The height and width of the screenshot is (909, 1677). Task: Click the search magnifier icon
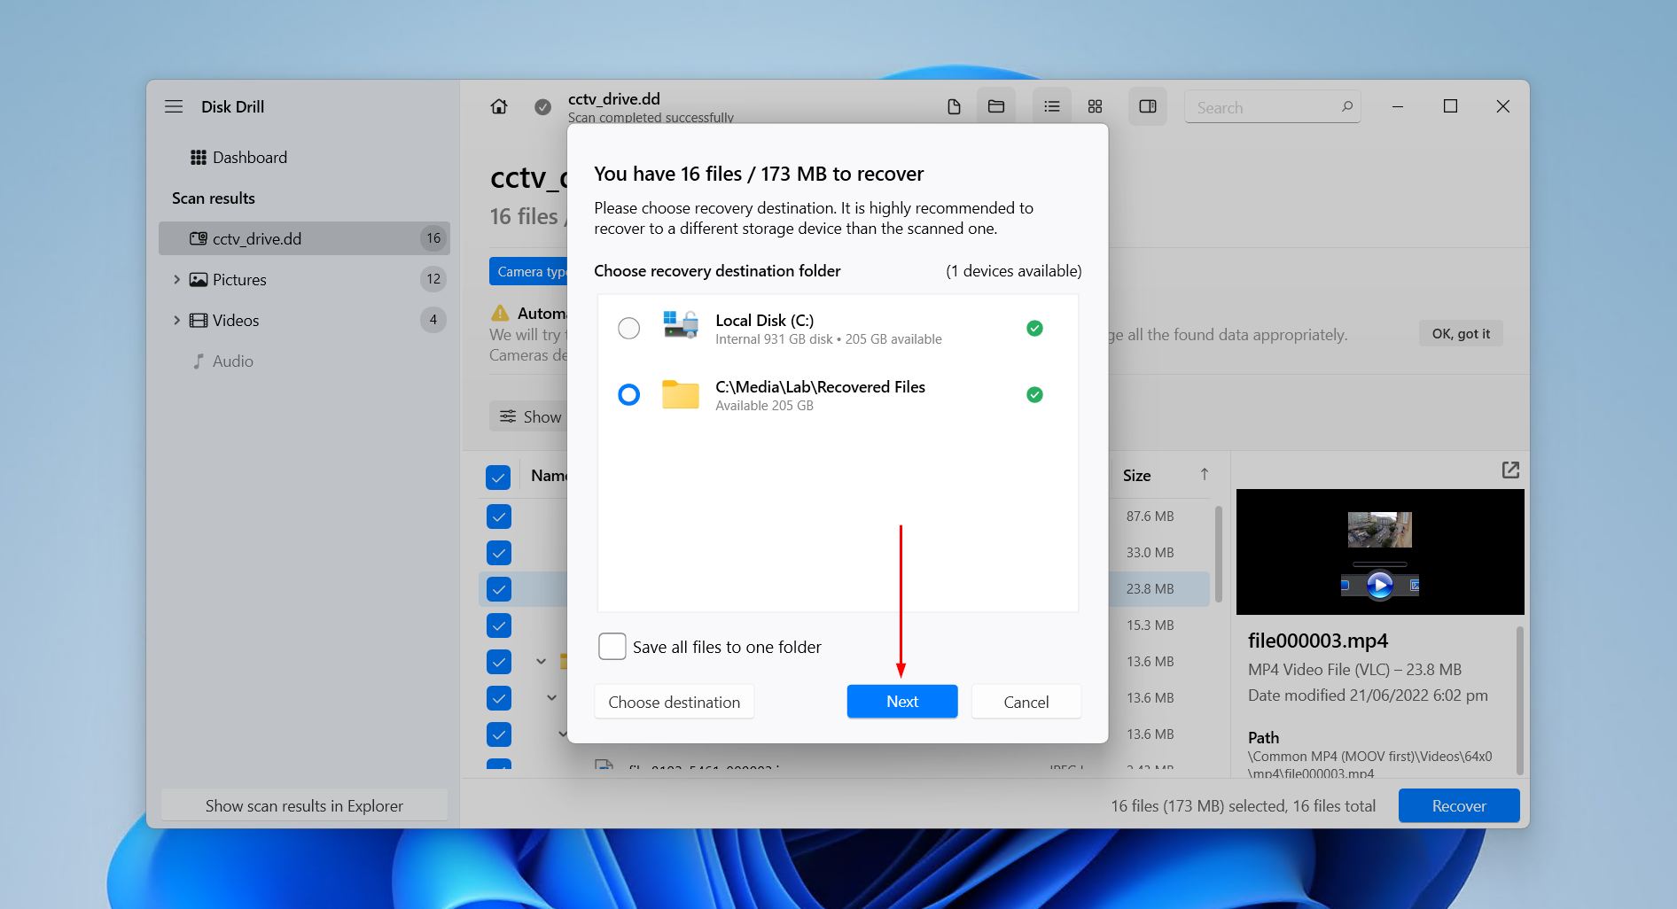(x=1347, y=106)
